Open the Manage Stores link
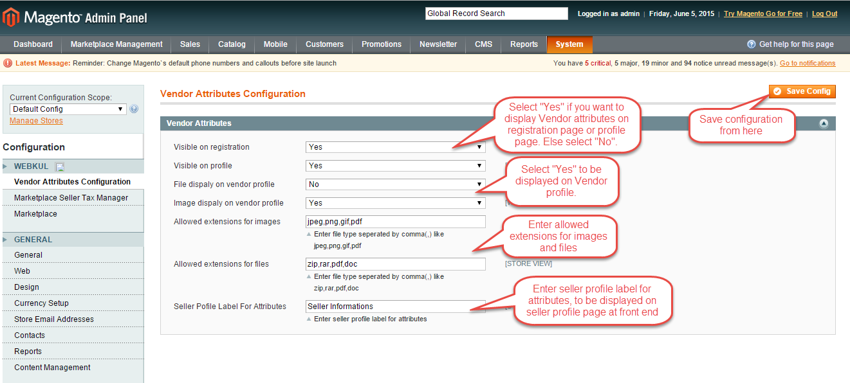Image resolution: width=850 pixels, height=383 pixels. click(35, 120)
